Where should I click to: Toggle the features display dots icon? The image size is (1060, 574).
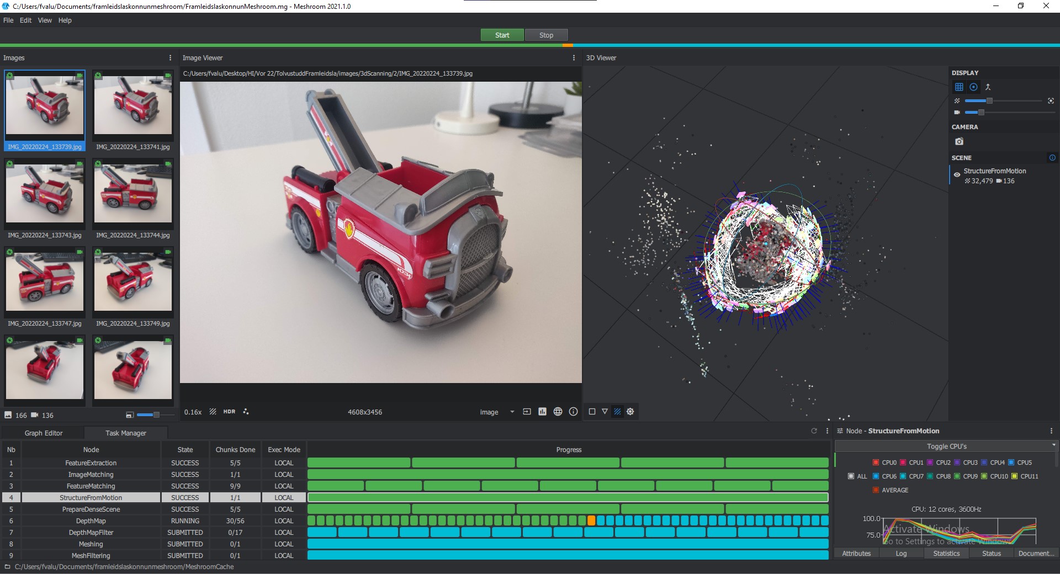(246, 412)
